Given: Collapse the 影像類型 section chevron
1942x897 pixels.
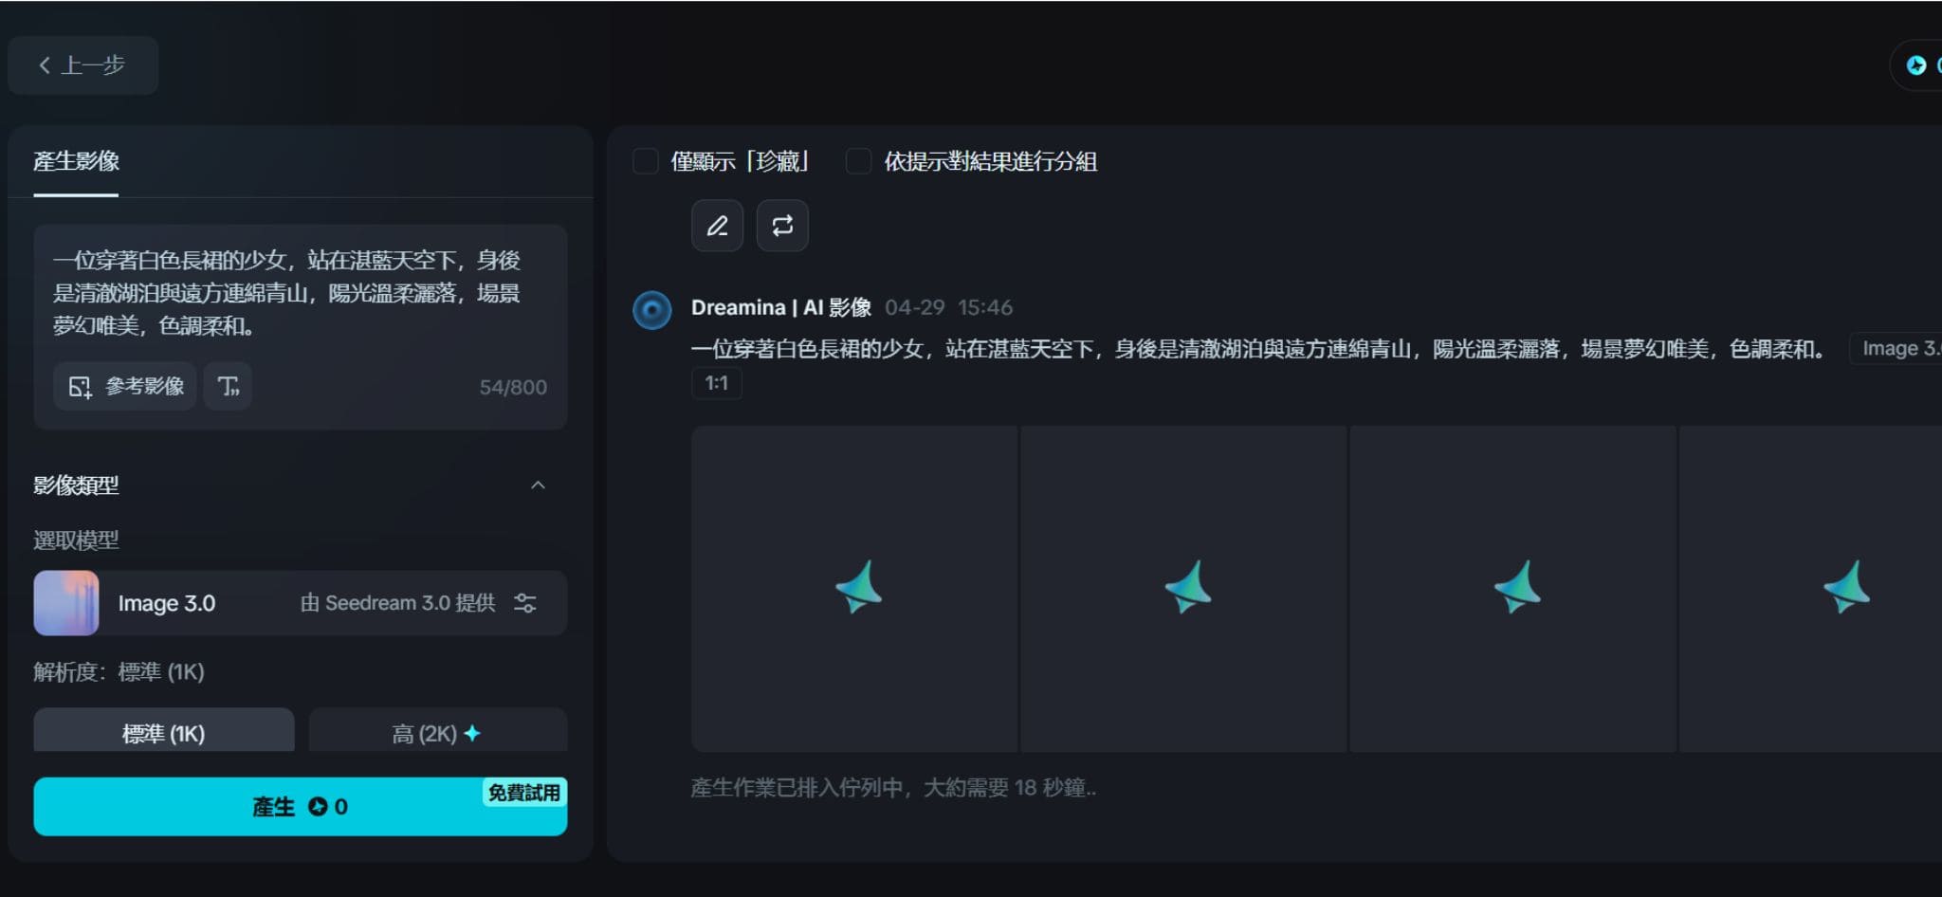Looking at the screenshot, I should coord(538,485).
